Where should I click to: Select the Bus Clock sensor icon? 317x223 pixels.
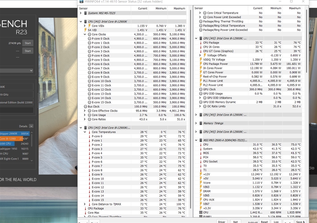coord(85,107)
